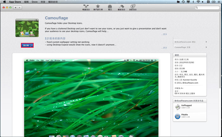Click the '2.2 版本的新內容' heading
This screenshot has height=137, width=222.
[55, 38]
